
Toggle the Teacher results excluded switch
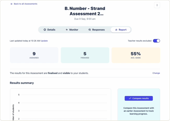[156, 41]
